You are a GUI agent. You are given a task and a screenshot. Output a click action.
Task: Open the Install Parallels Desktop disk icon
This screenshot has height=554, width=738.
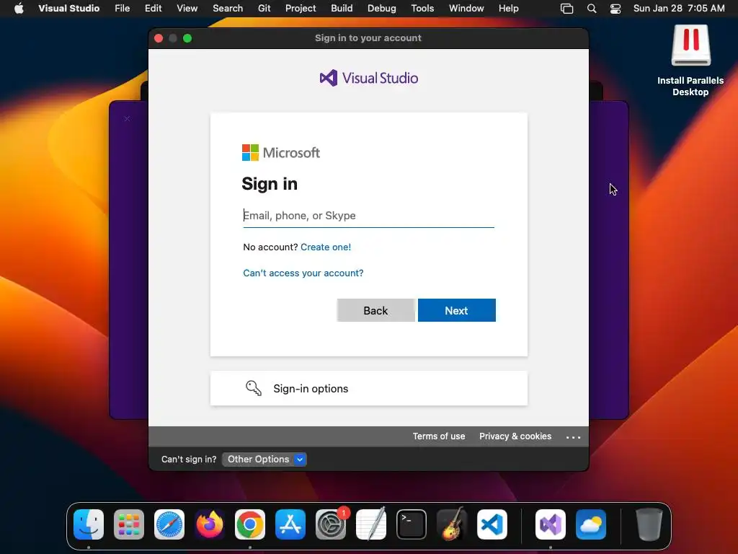click(x=690, y=45)
